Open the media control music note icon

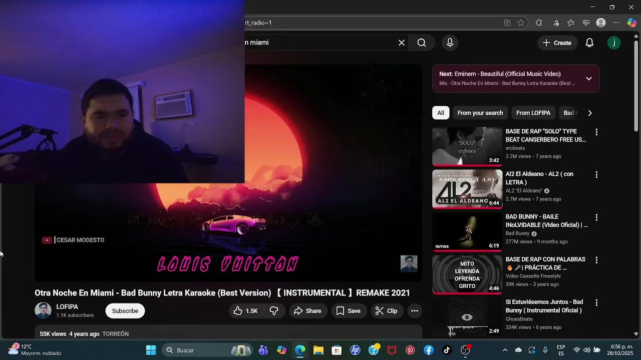tap(556, 22)
